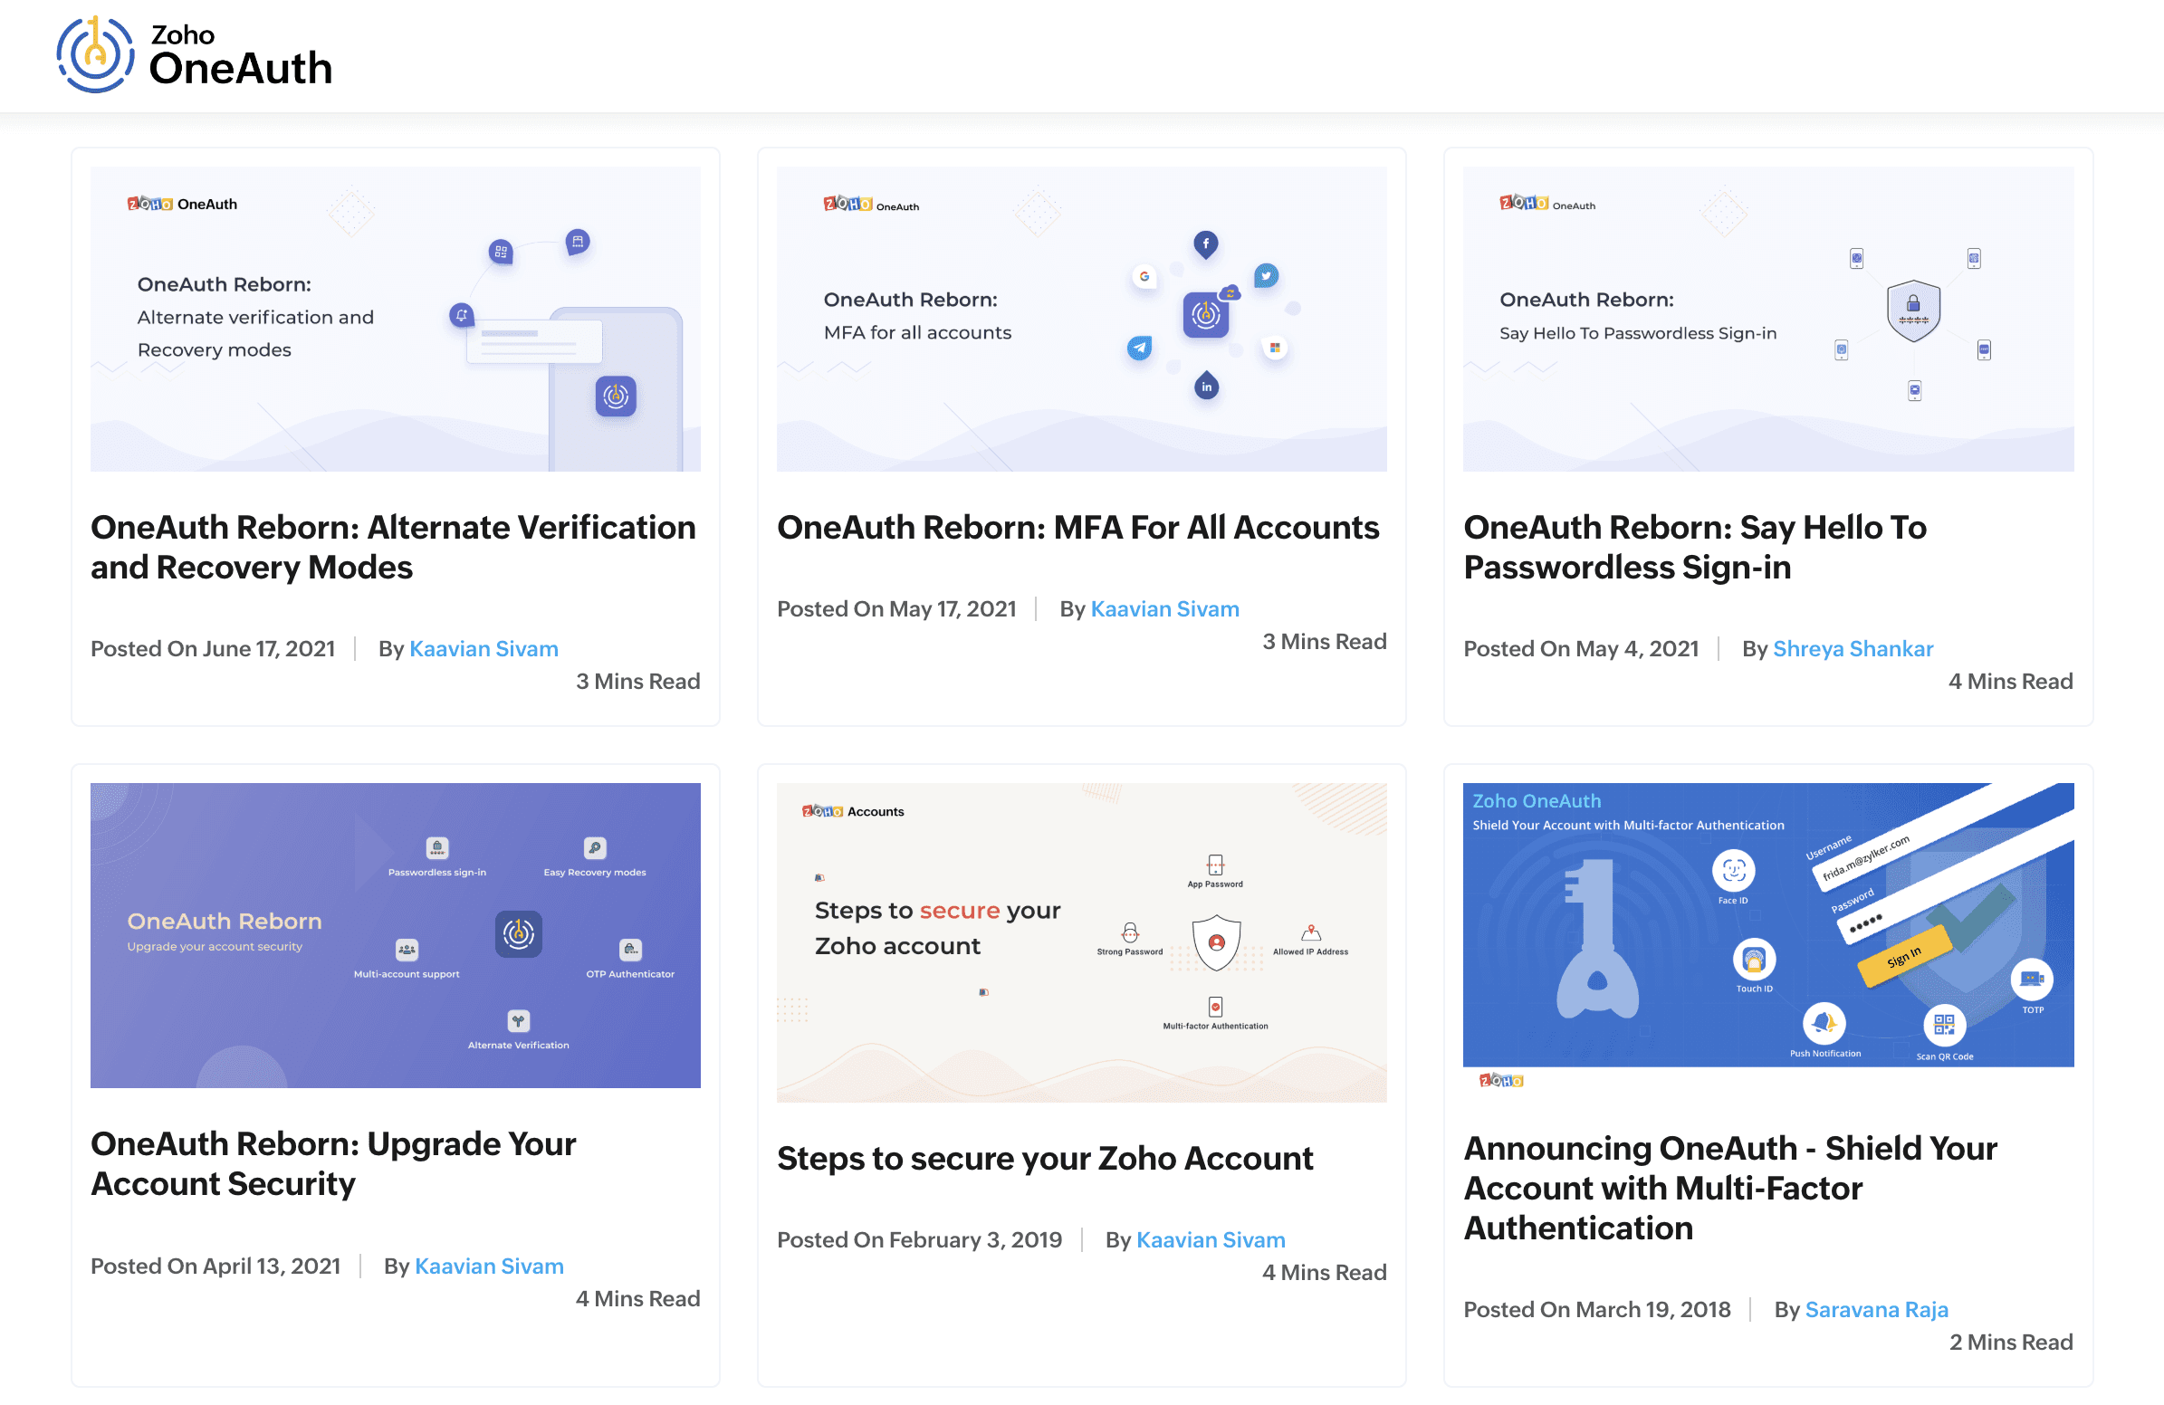Open the Passwordless Sign-in post thumbnail
The height and width of the screenshot is (1405, 2164).
pos(1768,318)
